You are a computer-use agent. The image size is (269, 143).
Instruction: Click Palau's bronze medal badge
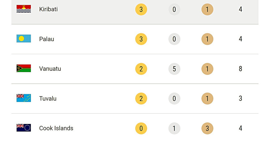coord(207,39)
